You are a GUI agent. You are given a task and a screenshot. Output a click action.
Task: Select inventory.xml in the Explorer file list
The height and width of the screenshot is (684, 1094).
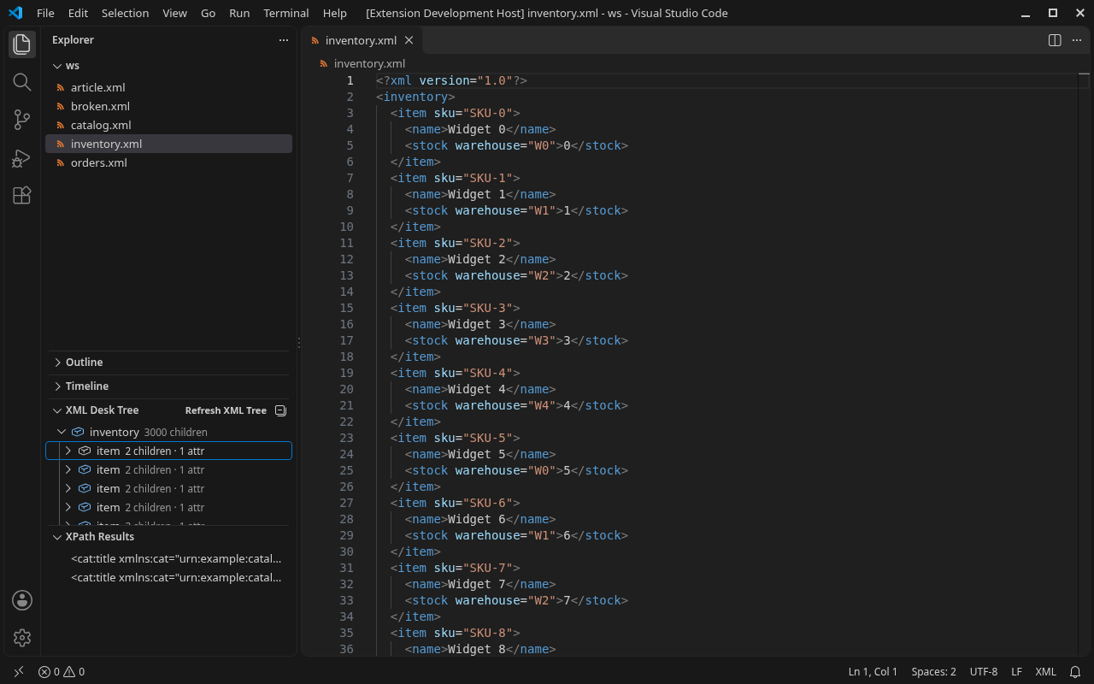(168, 144)
